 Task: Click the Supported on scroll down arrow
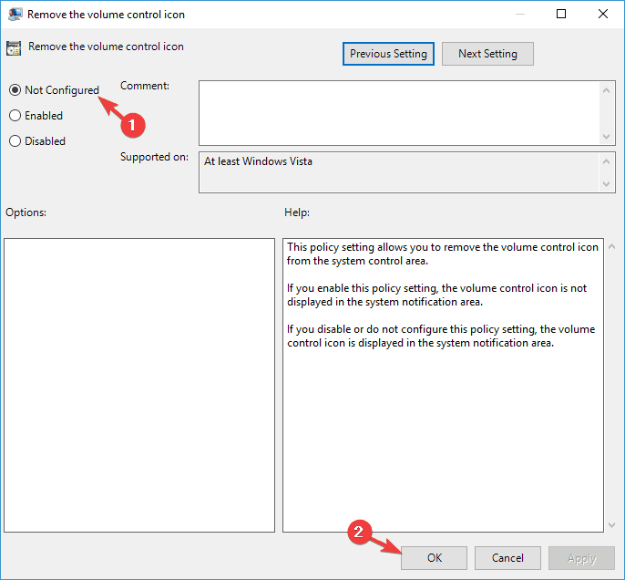tap(606, 184)
